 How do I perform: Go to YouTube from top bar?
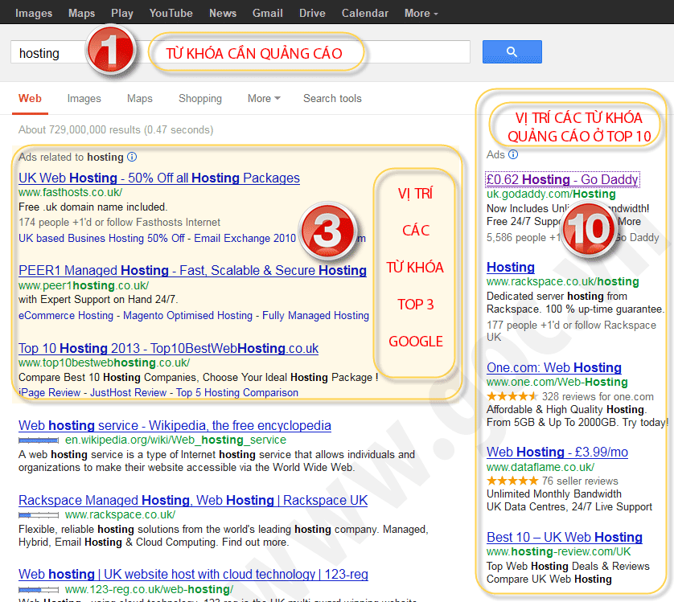point(171,14)
